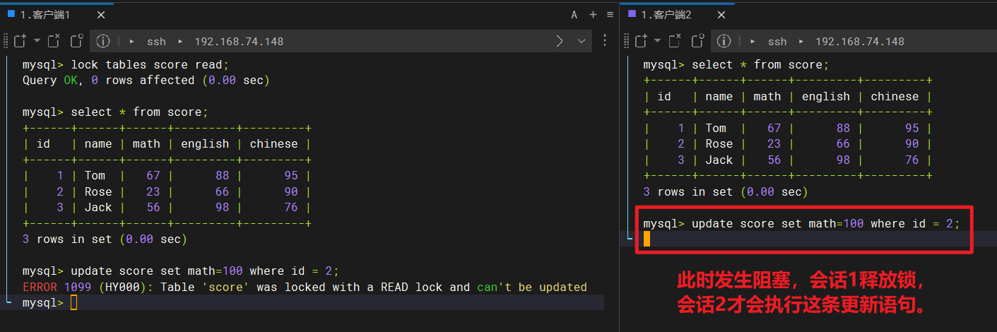Click the info icon in 客户端1 address bar

pos(103,41)
